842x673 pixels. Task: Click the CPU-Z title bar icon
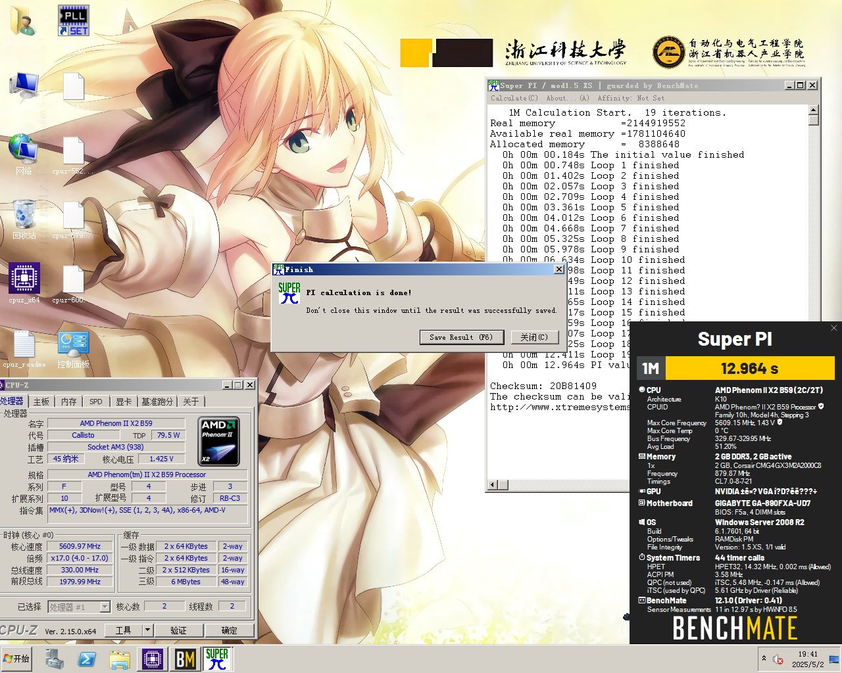pyautogui.click(x=3, y=385)
